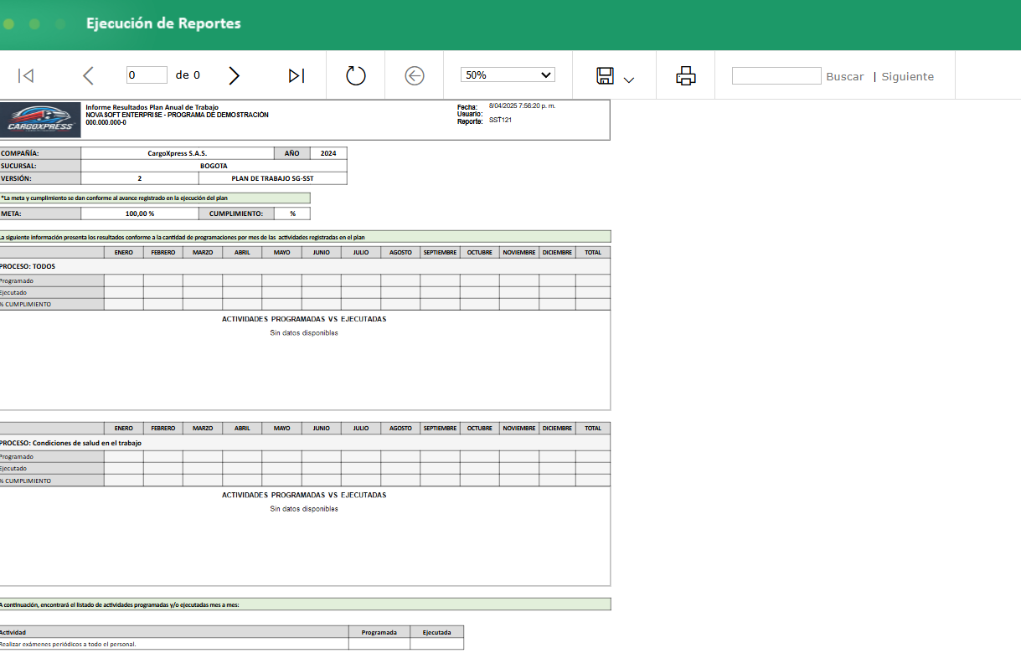The width and height of the screenshot is (1021, 653).
Task: Print the report using the printer icon
Action: (686, 75)
